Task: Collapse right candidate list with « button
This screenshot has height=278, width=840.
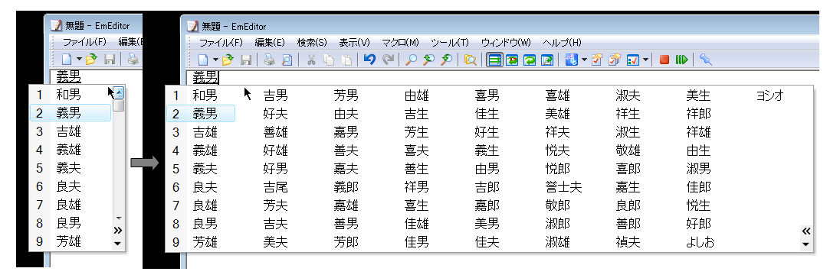Action: tap(806, 231)
